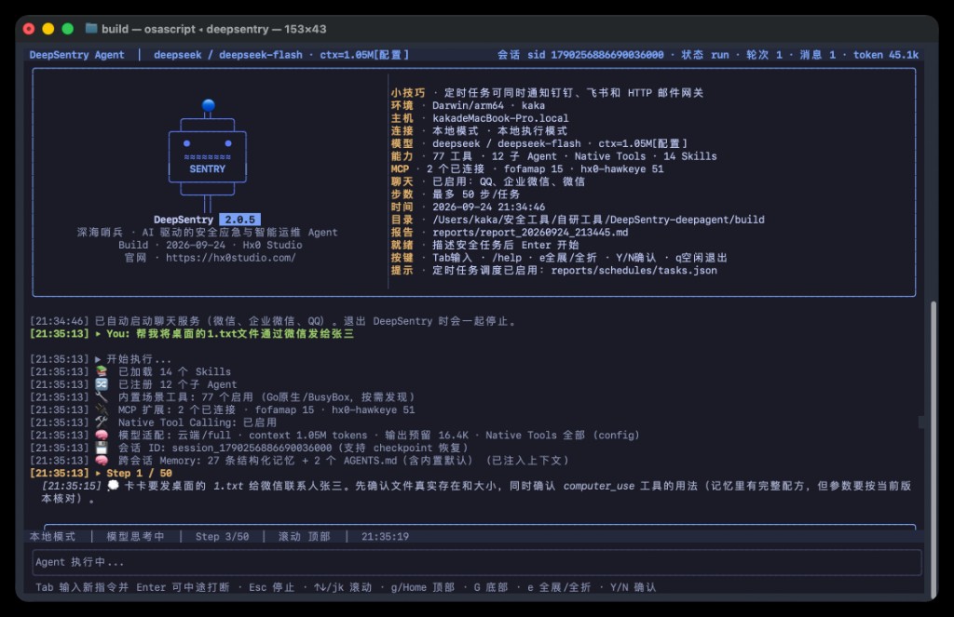Image resolution: width=954 pixels, height=617 pixels.
Task: Open the https://hx0studio.com/ link
Action: [231, 258]
